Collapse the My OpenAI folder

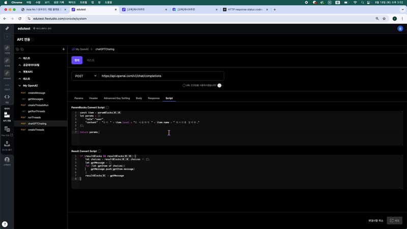click(19, 85)
